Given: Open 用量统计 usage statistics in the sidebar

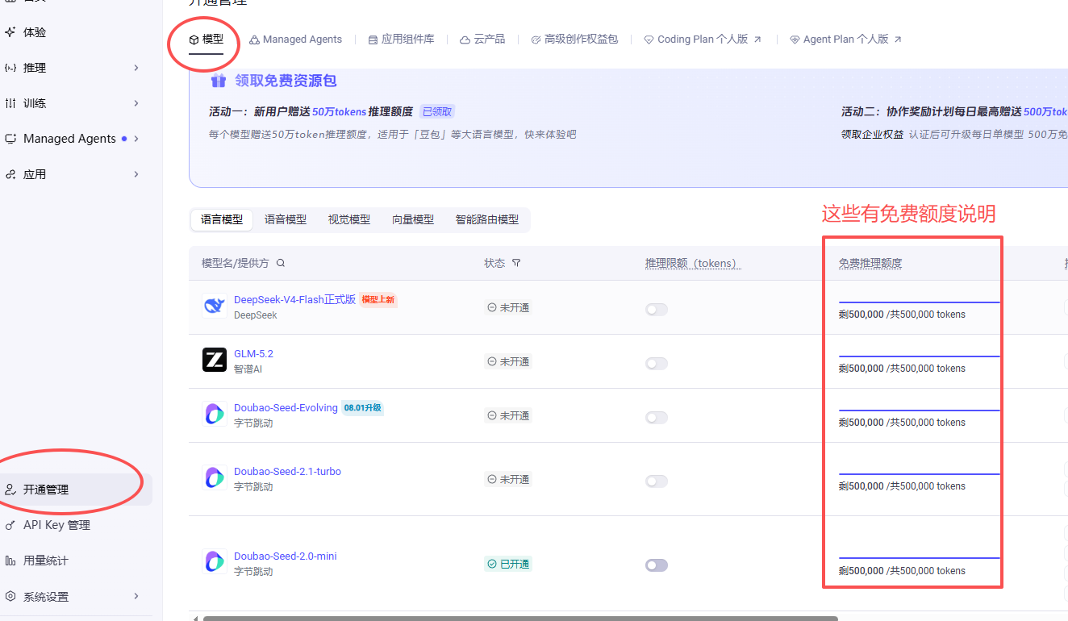Looking at the screenshot, I should pyautogui.click(x=46, y=561).
